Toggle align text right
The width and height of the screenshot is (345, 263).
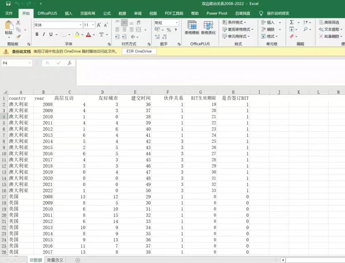(x=131, y=30)
